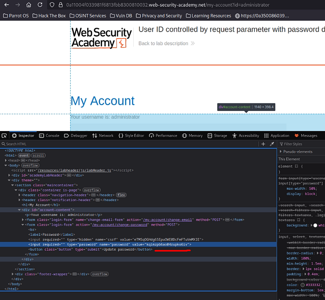Image resolution: width=325 pixels, height=300 pixels.
Task: Click the Search HTML field
Action: (x=129, y=144)
